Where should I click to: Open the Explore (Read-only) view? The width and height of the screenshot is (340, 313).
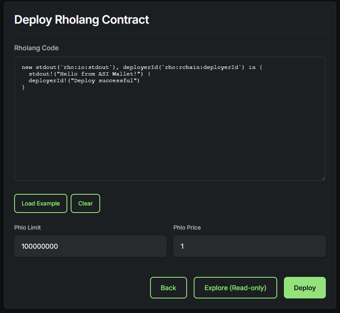coord(235,288)
